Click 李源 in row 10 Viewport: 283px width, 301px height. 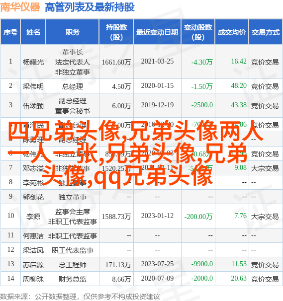point(33,217)
